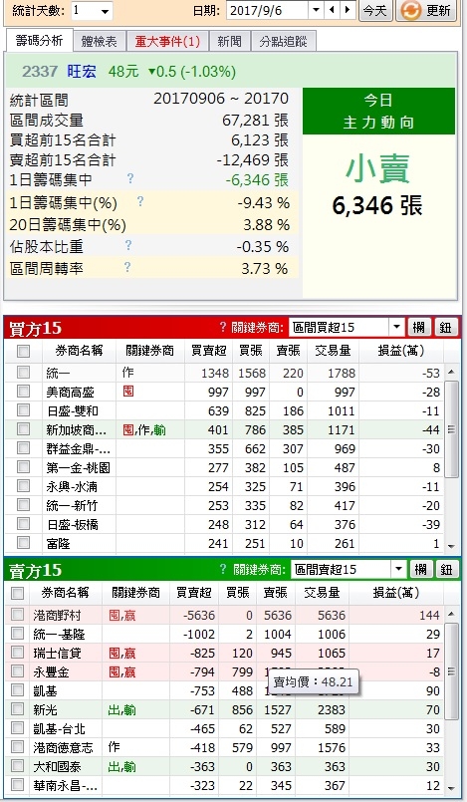467x802 pixels.
Task: Open the 統計天數 dropdown
Action: coord(106,11)
